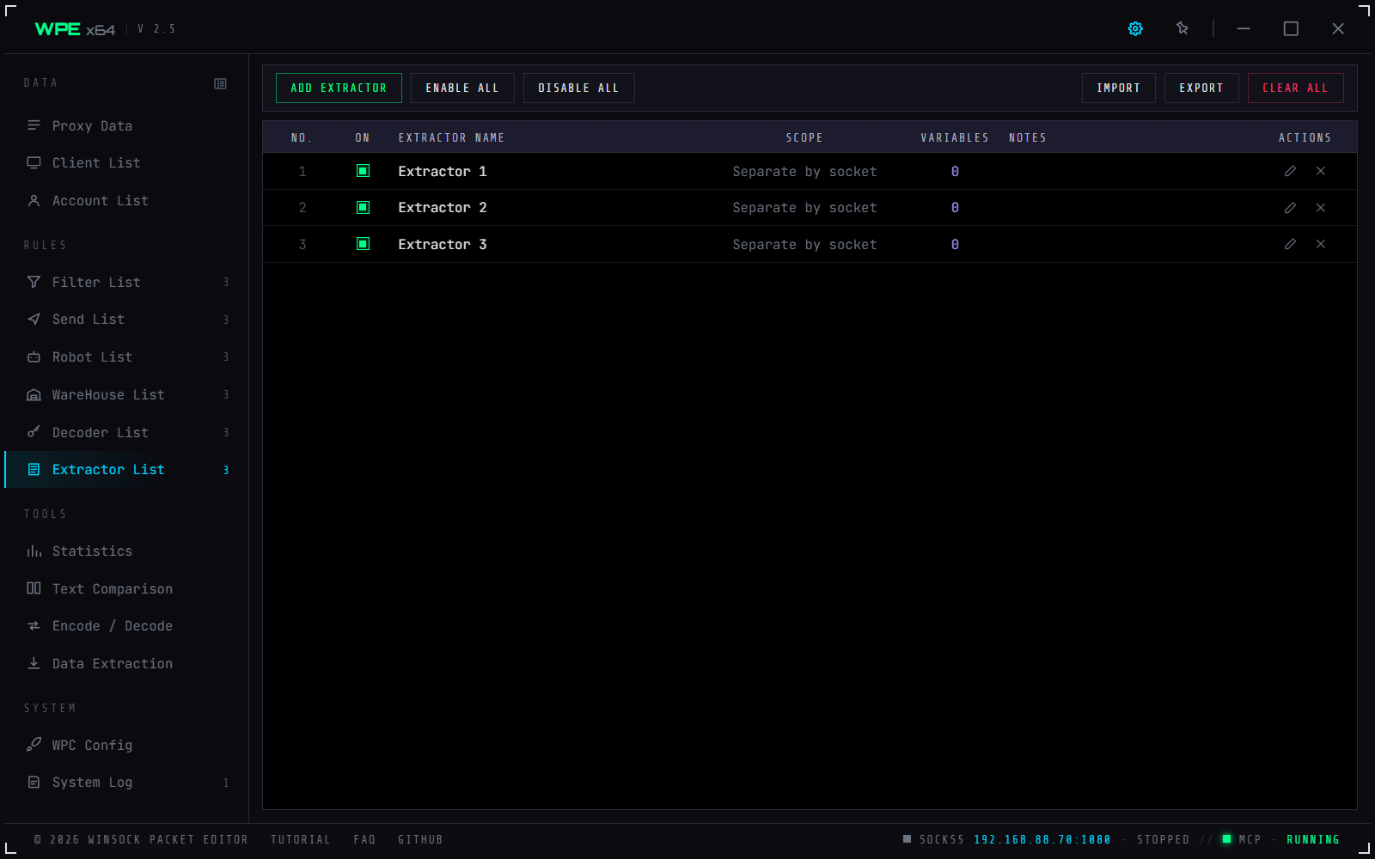
Task: Select Extractor List in the sidebar
Action: pos(126,470)
